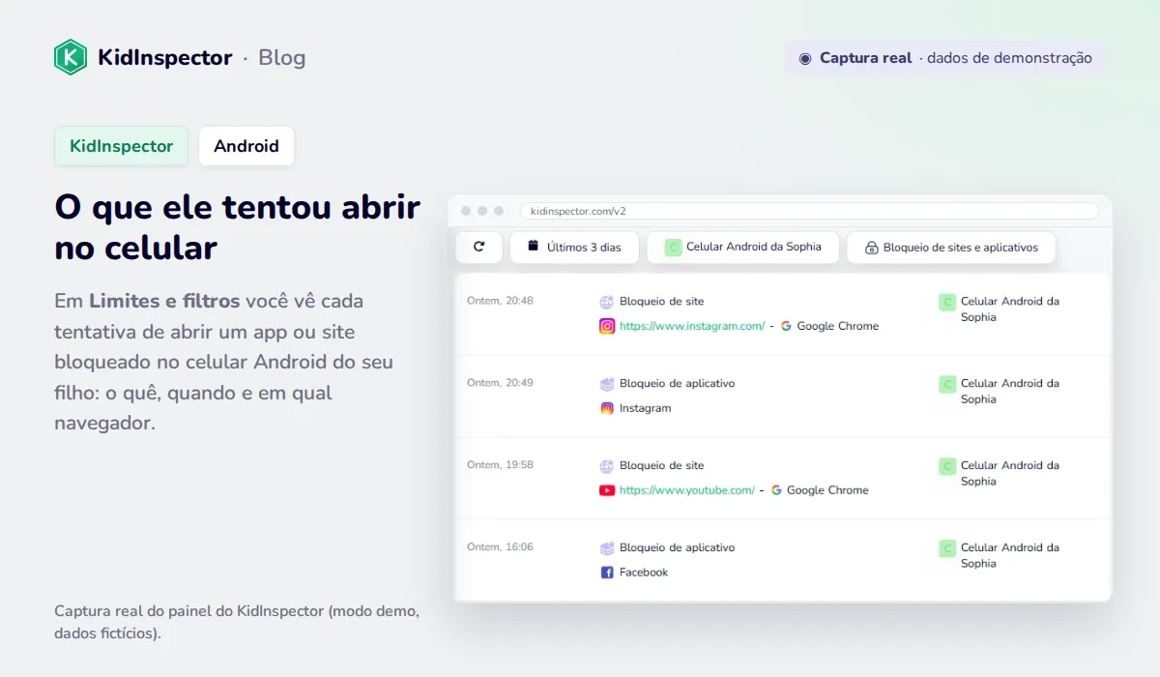Click the bold Limites e filtros text
Screen dimensions: 1160x677
point(164,301)
